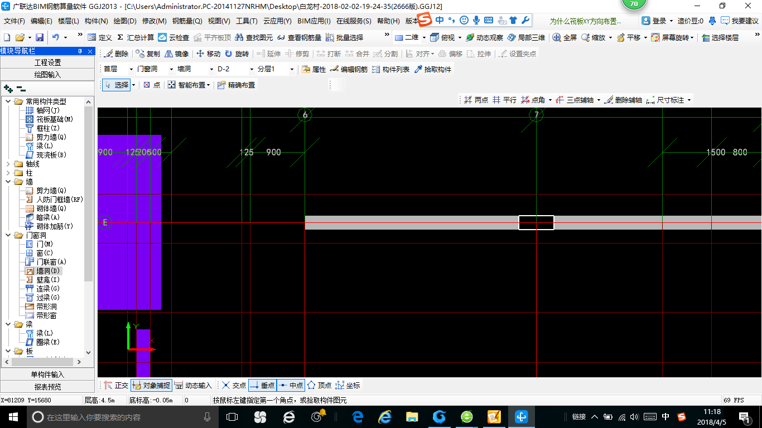Run 汇总计算 summary calculation
Viewport: 762px width, 428px height.
coord(135,37)
